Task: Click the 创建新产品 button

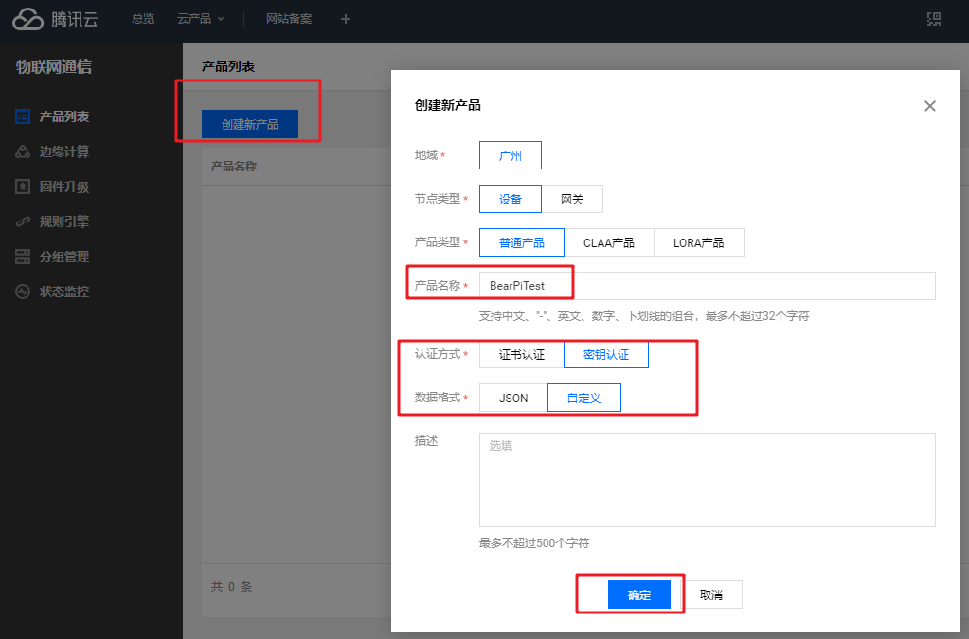Action: pyautogui.click(x=250, y=124)
